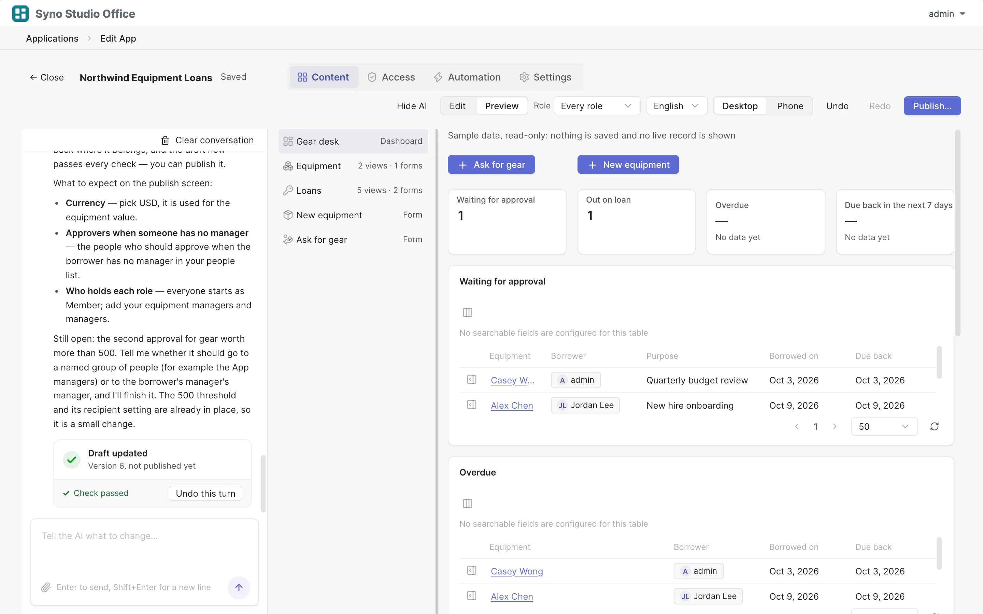Image resolution: width=983 pixels, height=614 pixels.
Task: Open detail panel for Casey Wong overdue row
Action: (471, 571)
